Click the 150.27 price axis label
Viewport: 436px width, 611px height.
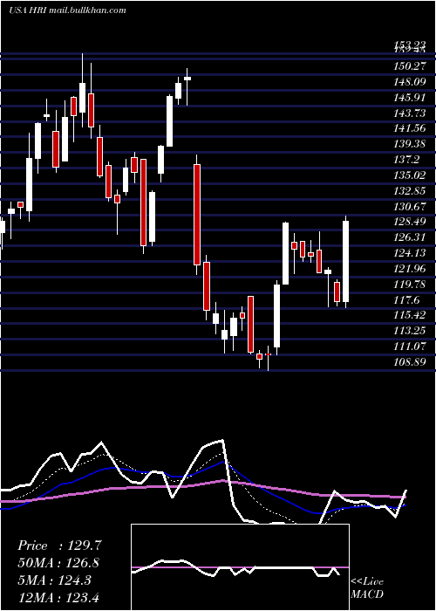[409, 66]
